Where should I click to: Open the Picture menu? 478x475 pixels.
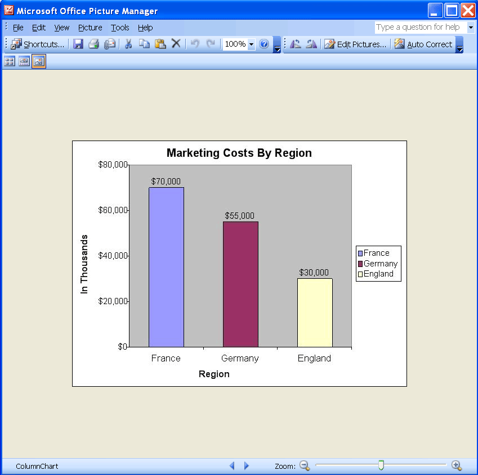[x=90, y=28]
